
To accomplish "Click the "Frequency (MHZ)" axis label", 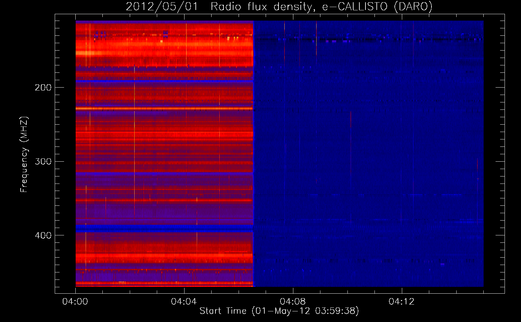I will 24,154.
